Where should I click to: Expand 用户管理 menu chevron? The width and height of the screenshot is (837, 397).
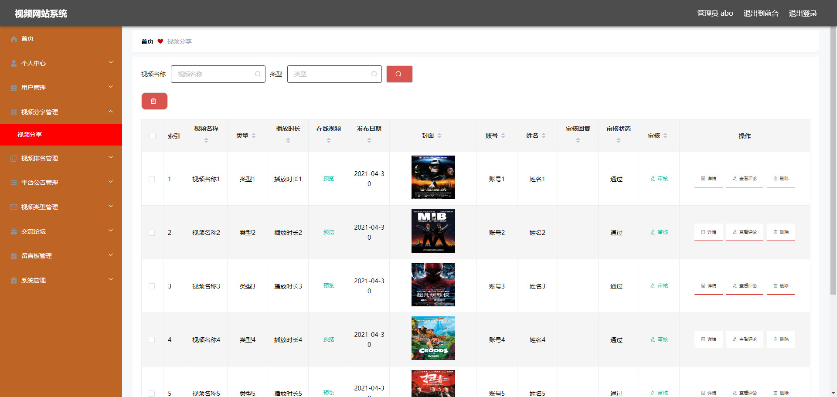point(111,87)
